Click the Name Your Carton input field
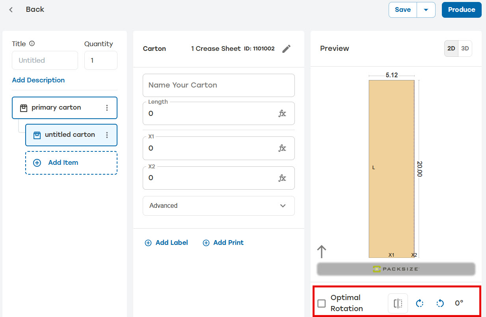Screen dimensions: 486x317 [x=219, y=85]
